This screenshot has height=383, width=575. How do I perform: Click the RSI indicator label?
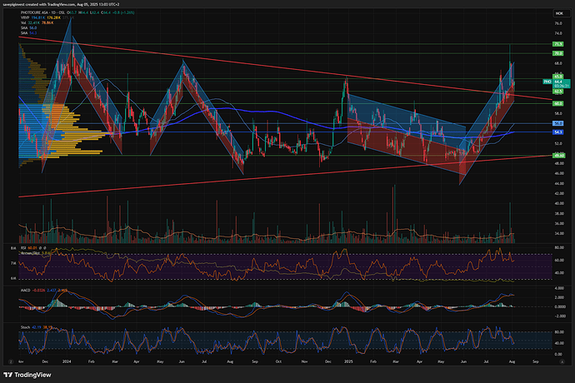pyautogui.click(x=23, y=248)
